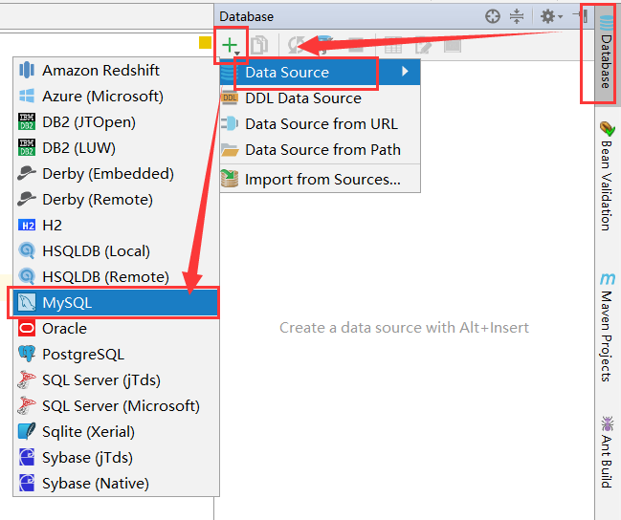This screenshot has height=520, width=621.
Task: Click the Sybase (Native) icon
Action: (27, 483)
